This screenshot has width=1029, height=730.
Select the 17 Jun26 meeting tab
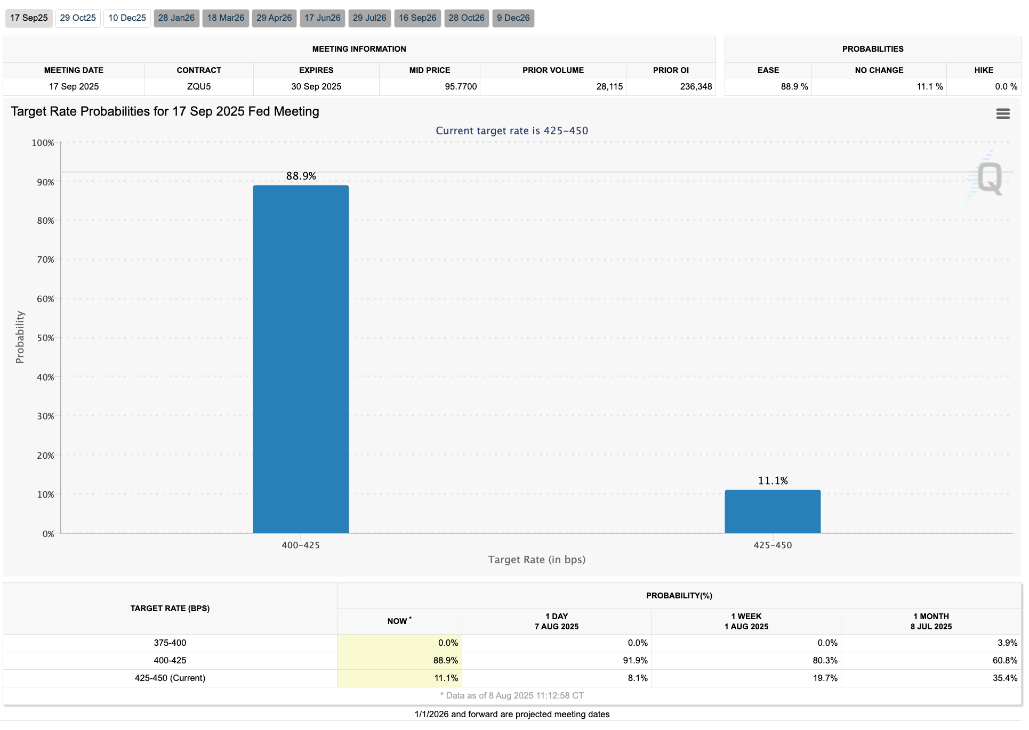322,18
